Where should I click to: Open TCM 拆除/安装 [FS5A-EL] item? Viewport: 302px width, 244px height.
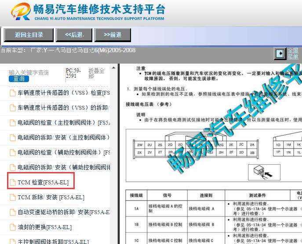click(x=51, y=197)
